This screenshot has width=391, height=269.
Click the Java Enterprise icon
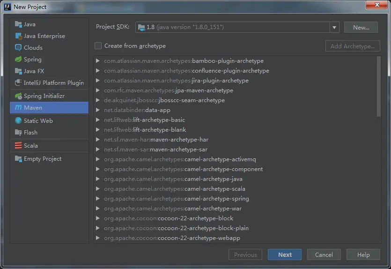(x=18, y=36)
